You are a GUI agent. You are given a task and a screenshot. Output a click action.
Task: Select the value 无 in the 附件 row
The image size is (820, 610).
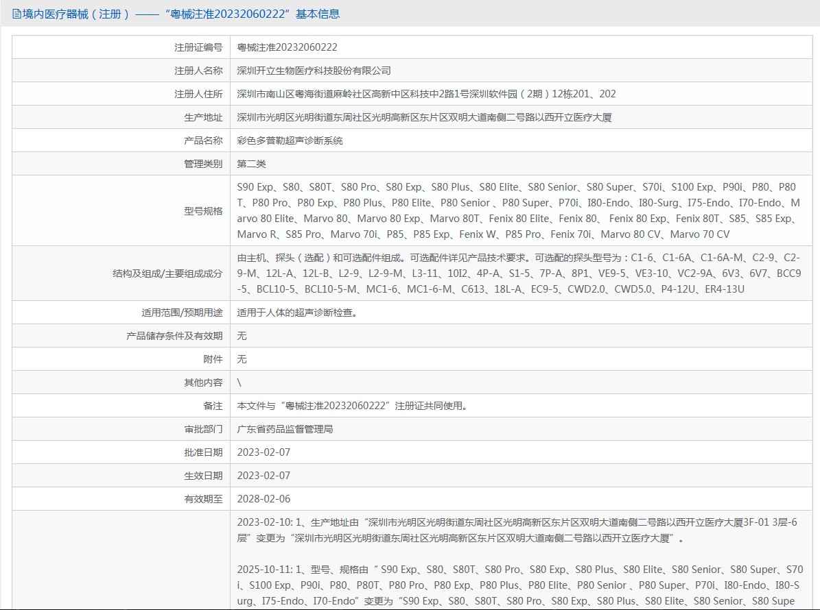tap(242, 359)
